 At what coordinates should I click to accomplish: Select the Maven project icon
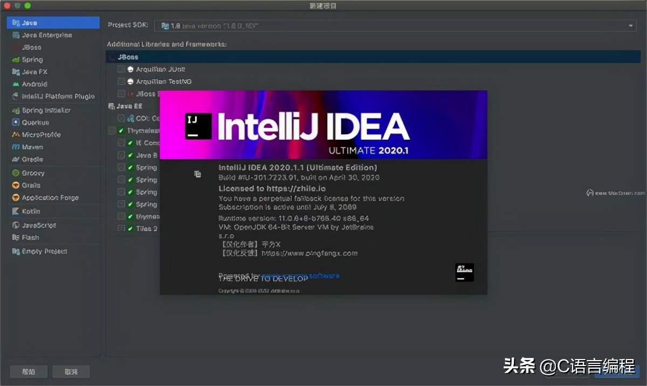[16, 147]
